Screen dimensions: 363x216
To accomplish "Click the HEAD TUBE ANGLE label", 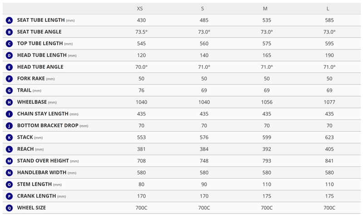I will click(40, 67).
